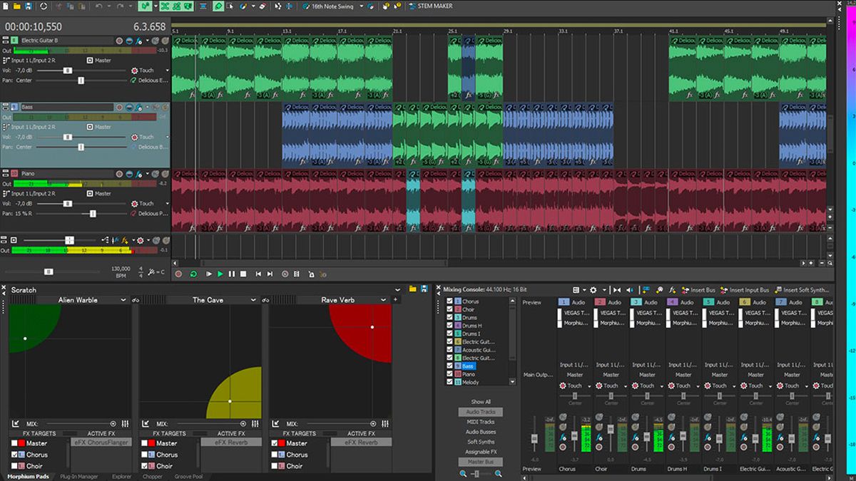
Task: Switch to the Groove Pool tab
Action: tap(188, 476)
